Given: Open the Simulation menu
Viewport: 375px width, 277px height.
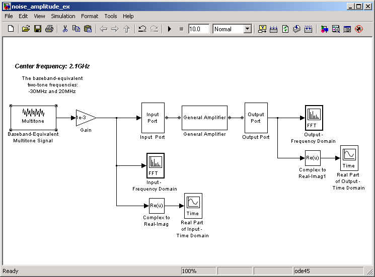Looking at the screenshot, I should coord(63,16).
